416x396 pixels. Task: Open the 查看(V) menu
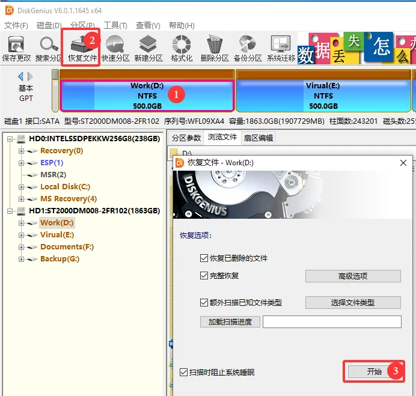[148, 25]
